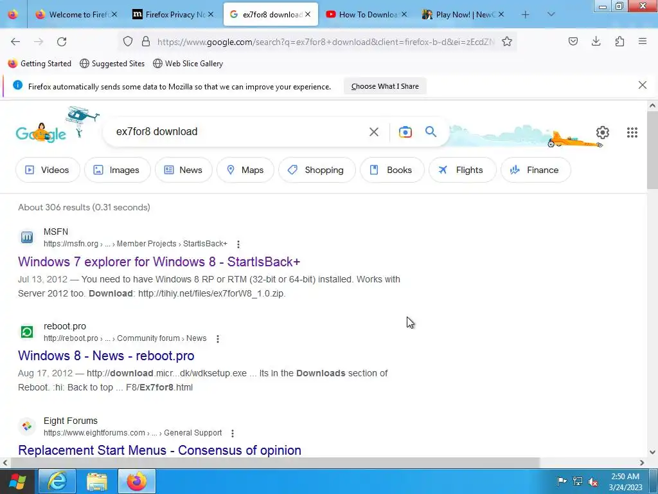
Task: Open Save to Pocket icon
Action: click(x=573, y=41)
